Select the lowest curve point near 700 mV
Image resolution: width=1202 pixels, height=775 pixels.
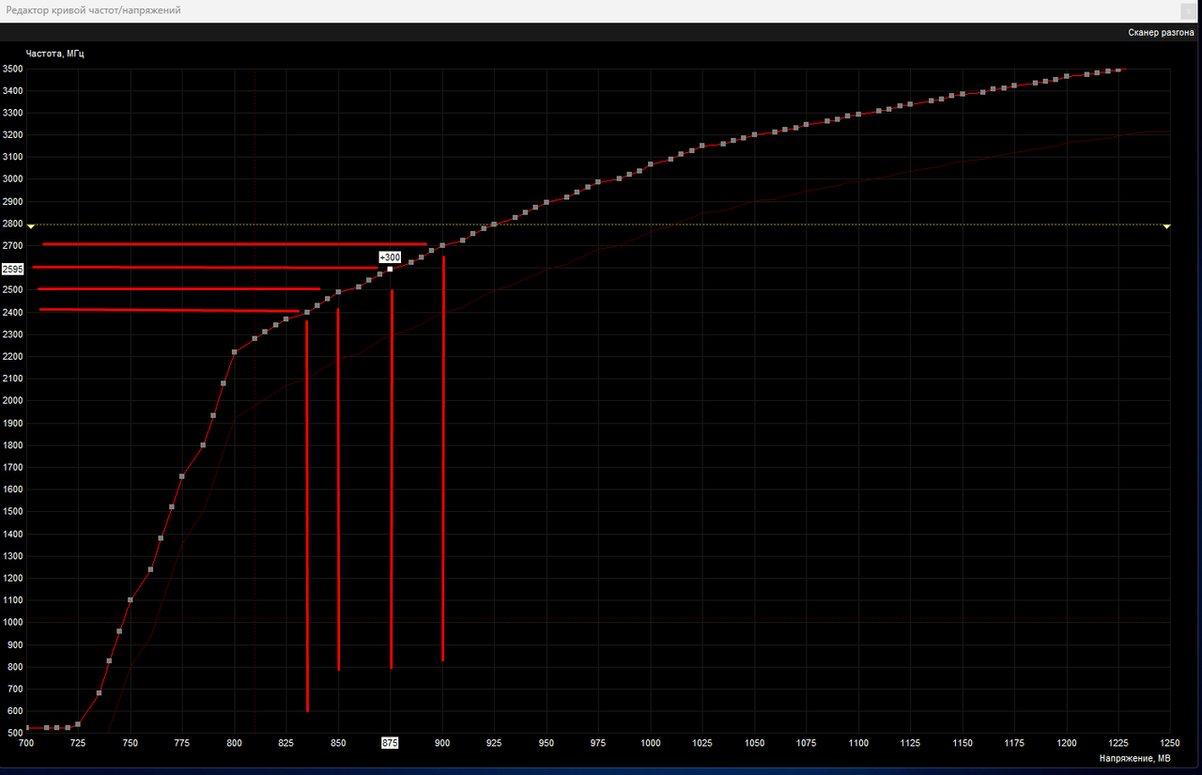(28, 725)
